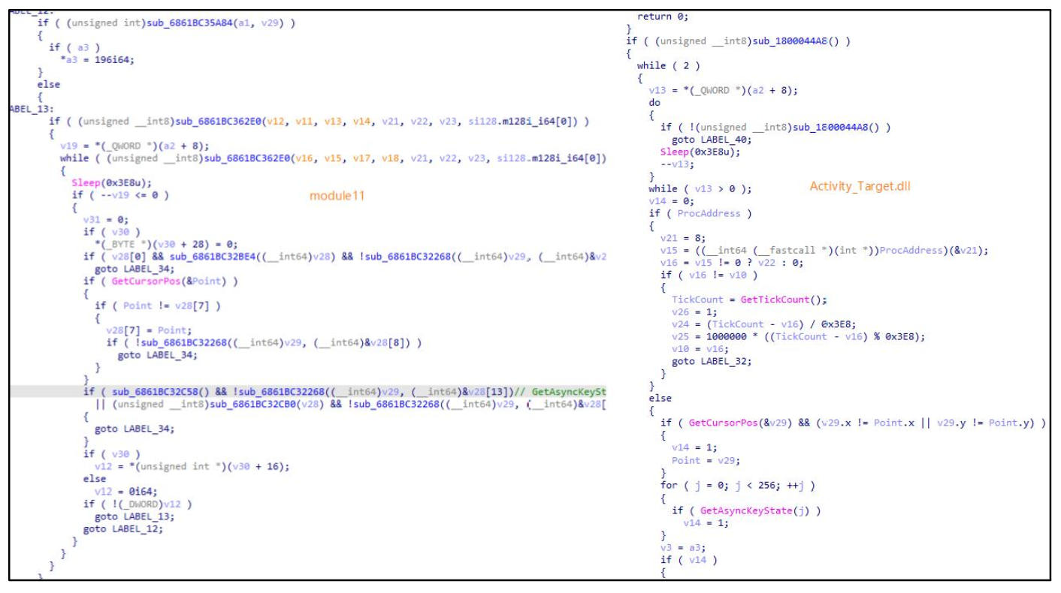Click the 'goto LABEL_40;' statement
The image size is (1061, 593).
coord(710,139)
